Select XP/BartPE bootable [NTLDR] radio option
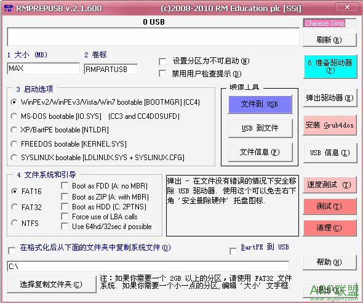The image size is (363, 303). [x=14, y=130]
